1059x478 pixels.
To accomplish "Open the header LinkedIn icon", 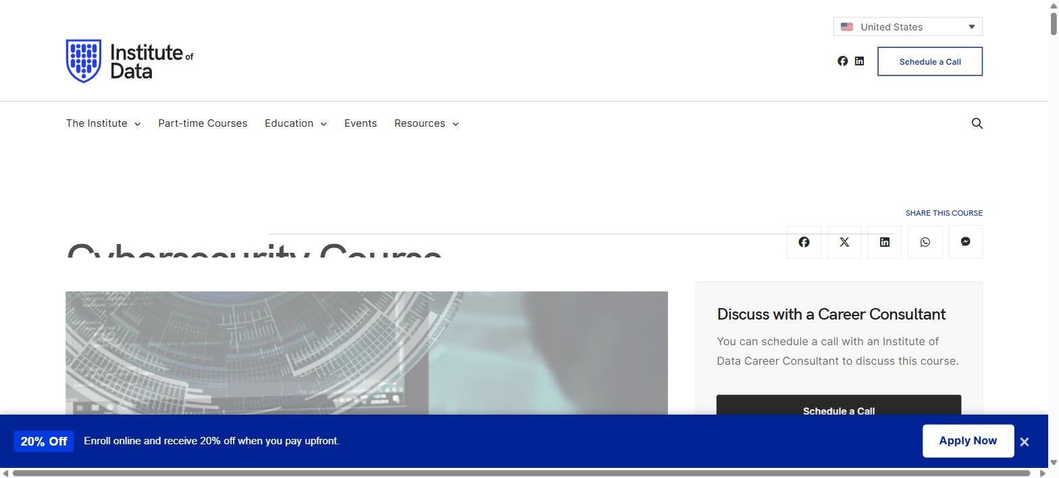I will tap(859, 61).
